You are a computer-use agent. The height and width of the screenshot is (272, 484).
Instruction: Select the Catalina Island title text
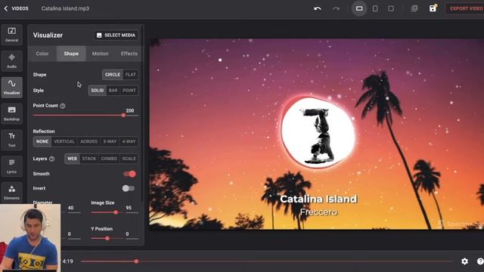pos(318,199)
